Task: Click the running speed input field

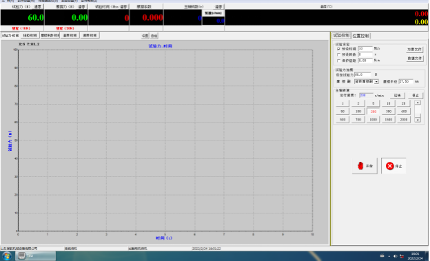Action: 366,95
